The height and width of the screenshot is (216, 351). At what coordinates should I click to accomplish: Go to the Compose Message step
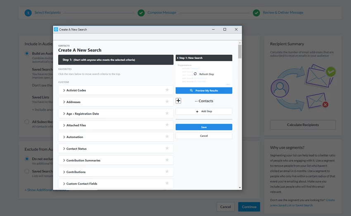pos(161,12)
